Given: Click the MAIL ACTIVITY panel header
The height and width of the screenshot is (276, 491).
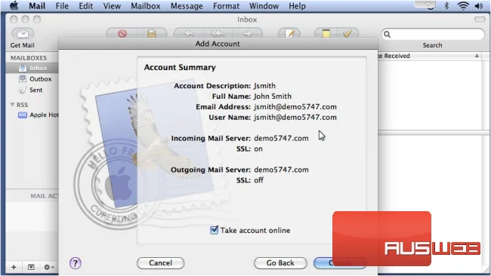Looking at the screenshot, I should [44, 196].
